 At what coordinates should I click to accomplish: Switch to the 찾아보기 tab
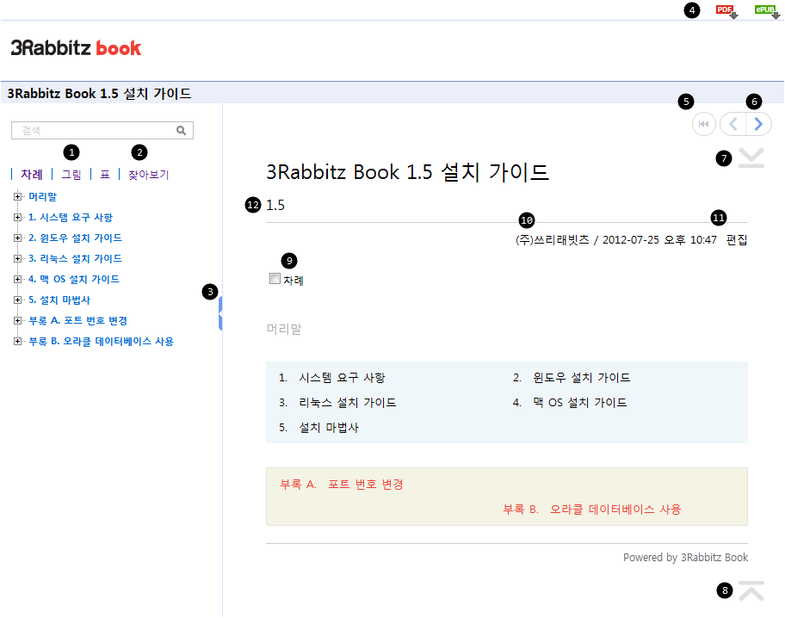pyautogui.click(x=149, y=174)
